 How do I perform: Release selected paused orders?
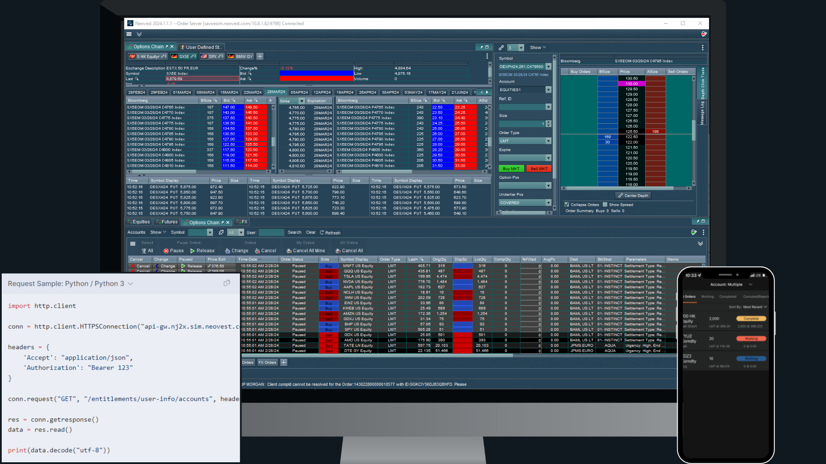pos(202,251)
